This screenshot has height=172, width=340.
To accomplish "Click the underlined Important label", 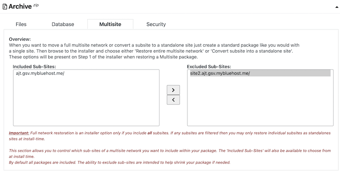I will (19, 133).
